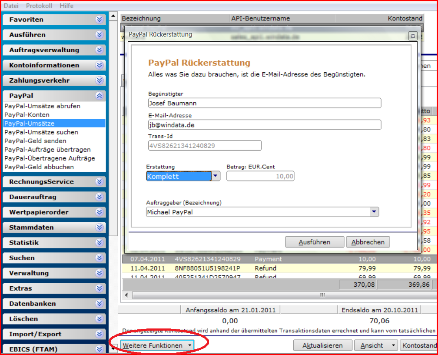Collapse the PayPal sidebar section
This screenshot has height=355, width=438.
99,96
